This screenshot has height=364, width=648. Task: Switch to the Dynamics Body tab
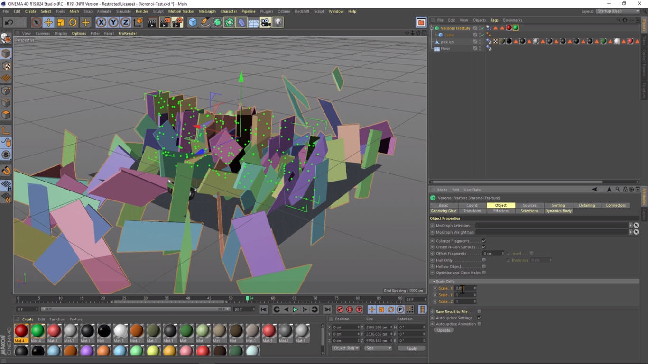point(558,211)
